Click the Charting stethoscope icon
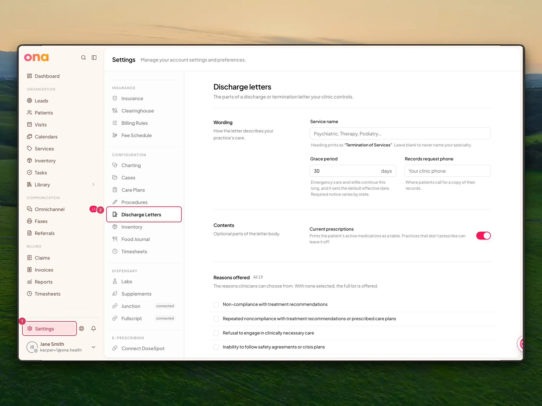 click(115, 165)
